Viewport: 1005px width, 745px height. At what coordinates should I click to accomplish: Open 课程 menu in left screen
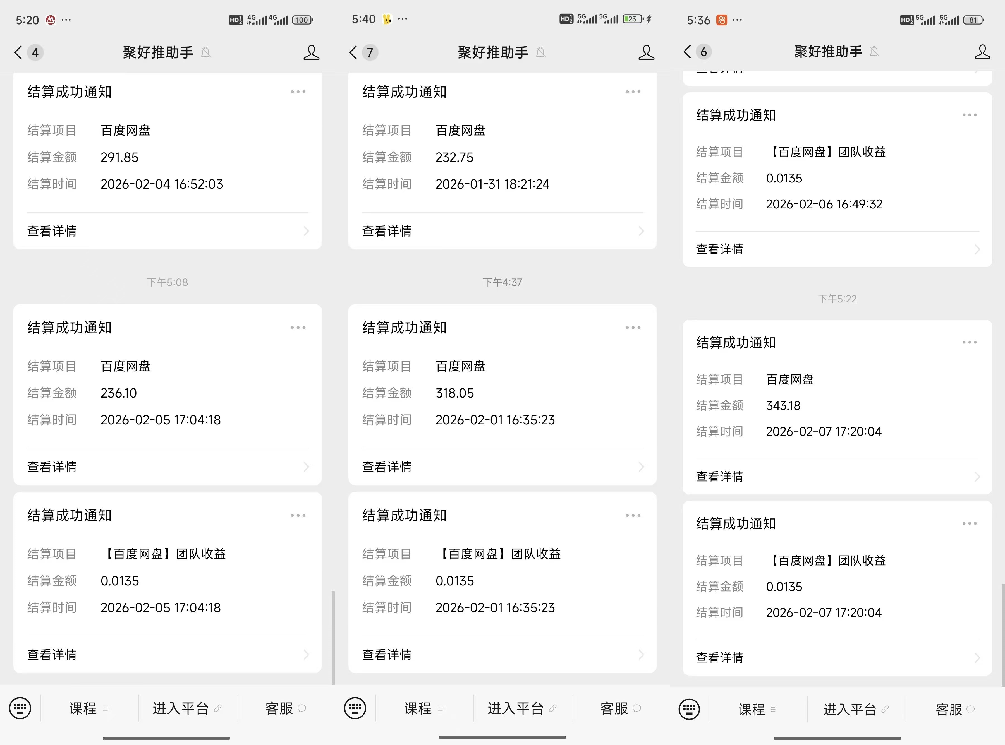click(88, 708)
